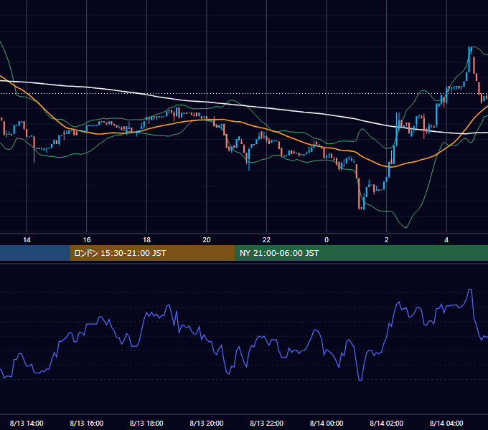
Task: Click the 20 hour label on price chart axis
Action: [x=207, y=240]
